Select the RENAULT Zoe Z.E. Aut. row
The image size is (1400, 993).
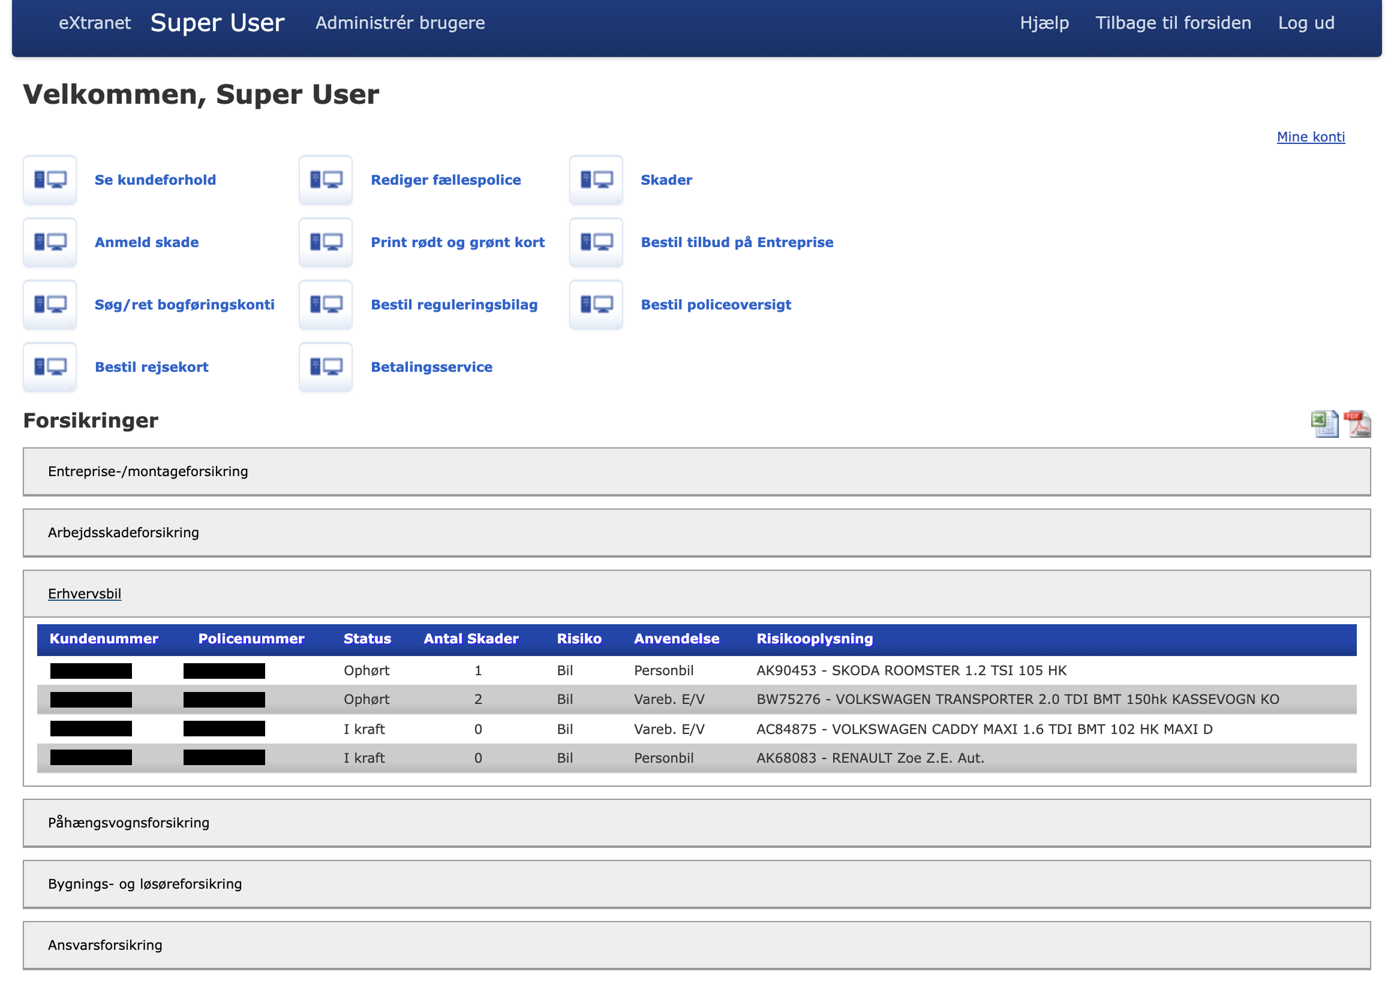click(870, 758)
